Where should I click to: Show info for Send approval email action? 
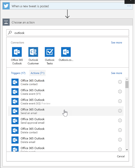pyautogui.click(x=120, y=120)
